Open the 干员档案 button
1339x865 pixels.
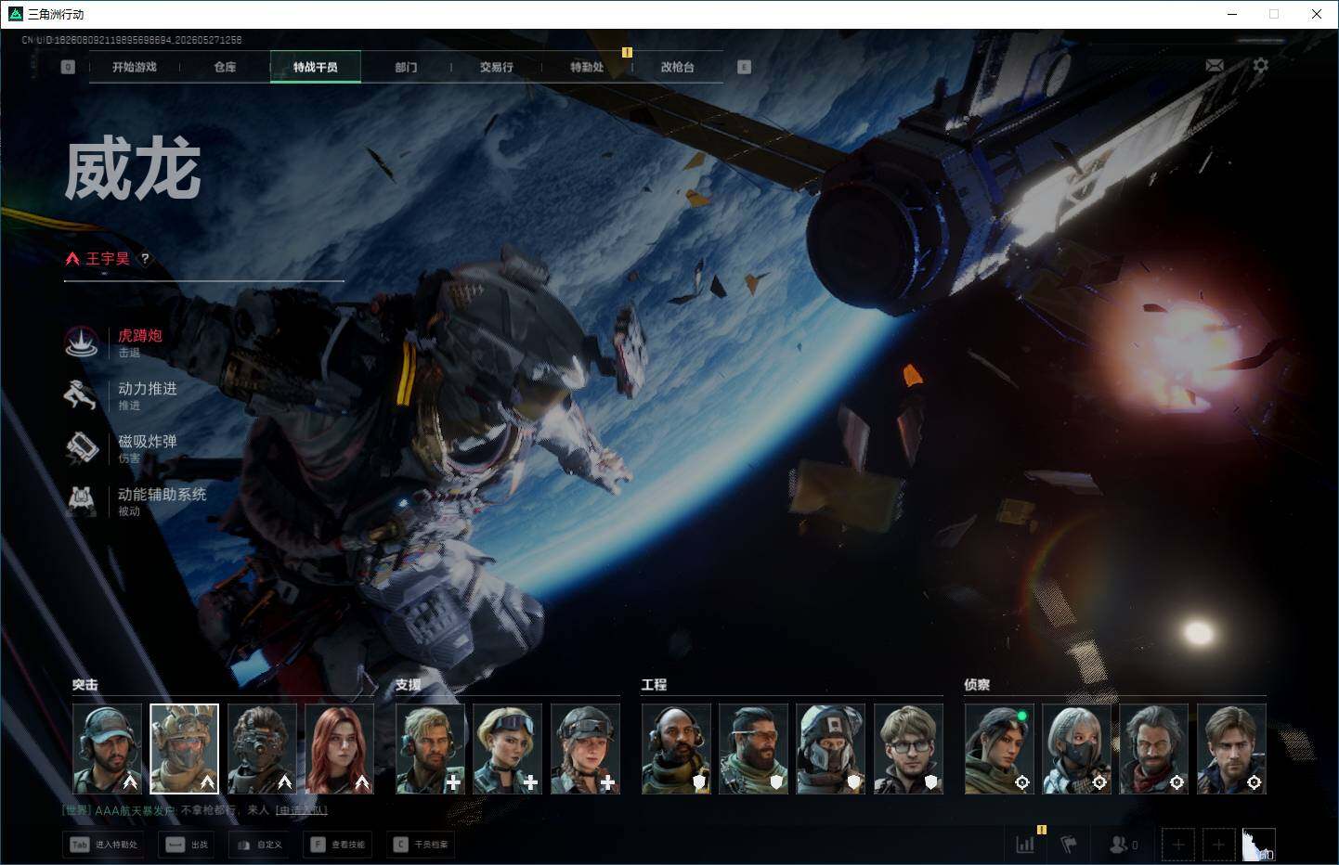click(x=422, y=845)
